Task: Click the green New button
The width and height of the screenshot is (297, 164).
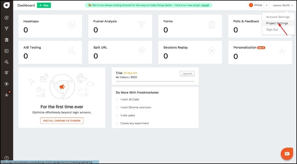Action: point(44,5)
